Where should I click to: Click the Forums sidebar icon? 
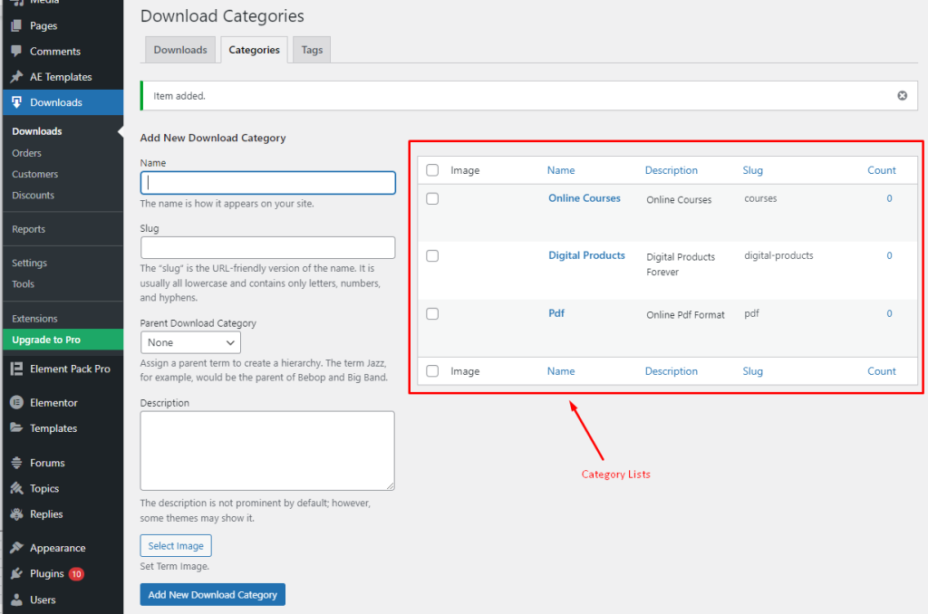coord(16,463)
